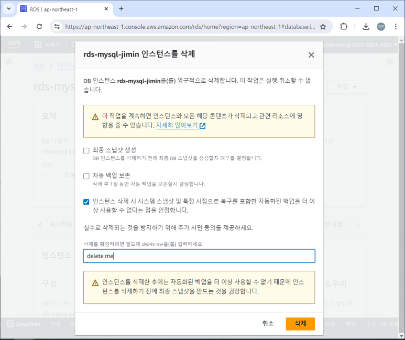Click the external link icon after 자세히 알아보기
Image resolution: width=405 pixels, height=340 pixels.
202,126
